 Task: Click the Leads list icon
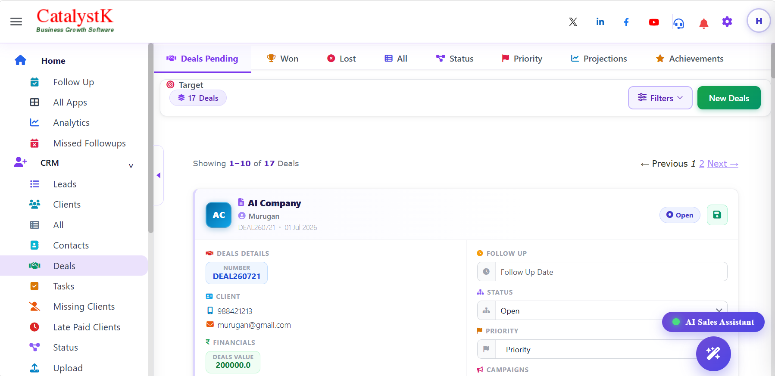[34, 184]
